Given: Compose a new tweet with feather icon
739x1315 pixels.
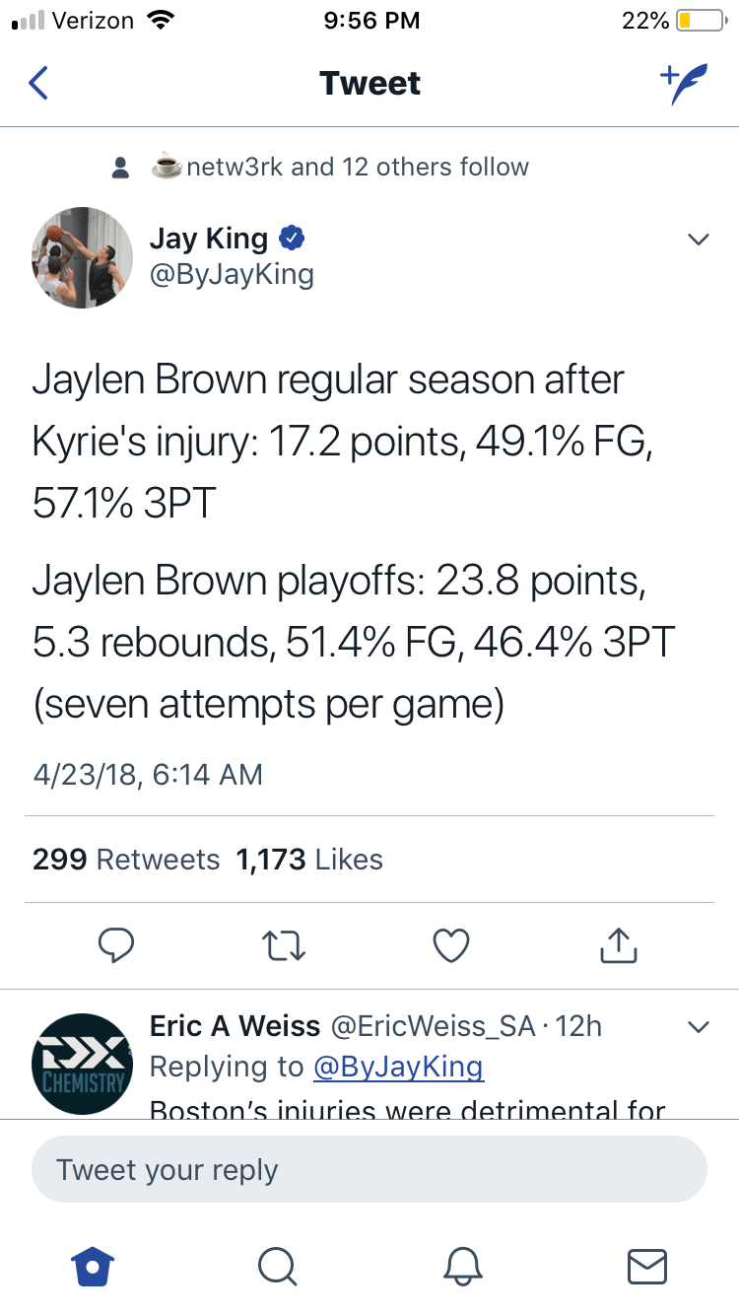Looking at the screenshot, I should pos(684,84).
